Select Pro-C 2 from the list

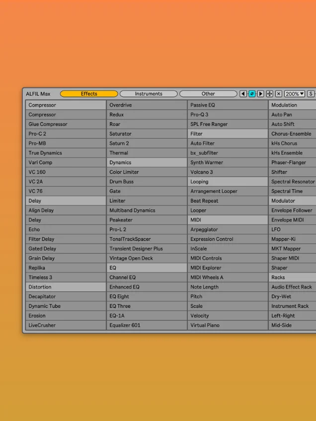[x=66, y=134]
